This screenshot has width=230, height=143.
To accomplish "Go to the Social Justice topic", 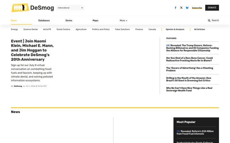I will coord(63,29).
